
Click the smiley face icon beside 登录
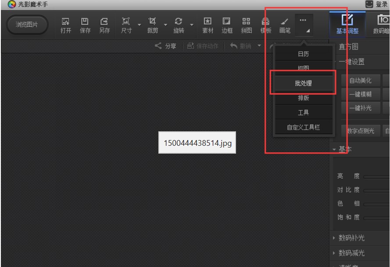click(369, 4)
